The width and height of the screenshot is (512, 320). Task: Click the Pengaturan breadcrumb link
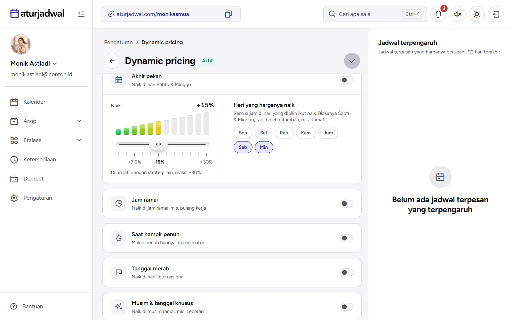tap(118, 42)
